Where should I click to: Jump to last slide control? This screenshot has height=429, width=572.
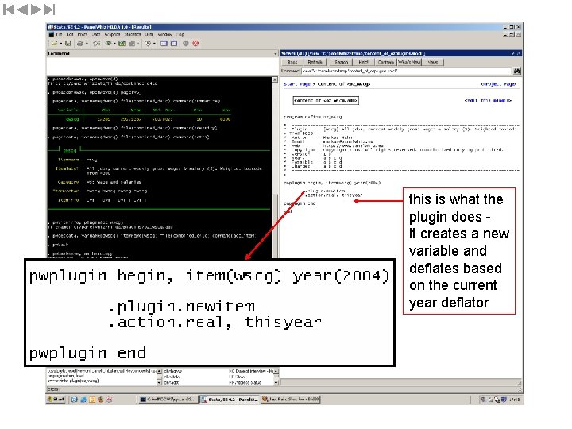[49, 10]
